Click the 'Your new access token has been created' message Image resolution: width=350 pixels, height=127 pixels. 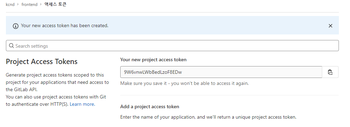pyautogui.click(x=65, y=26)
